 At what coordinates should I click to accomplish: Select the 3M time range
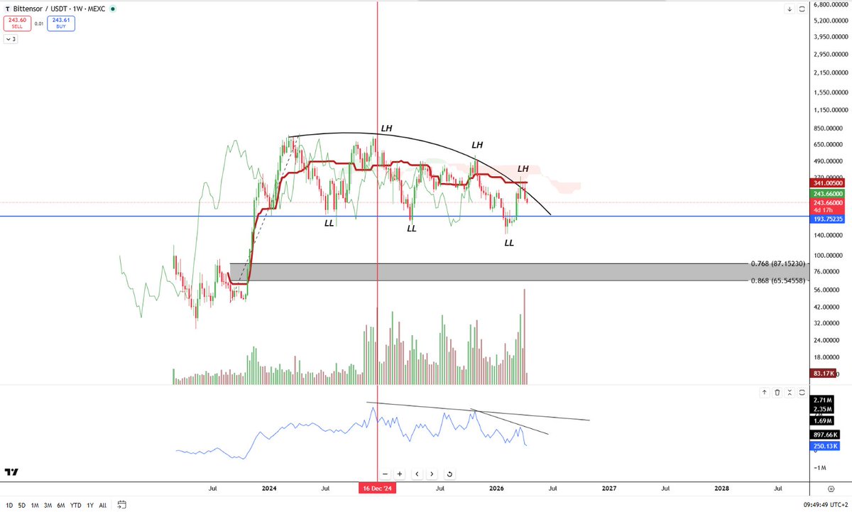48,505
